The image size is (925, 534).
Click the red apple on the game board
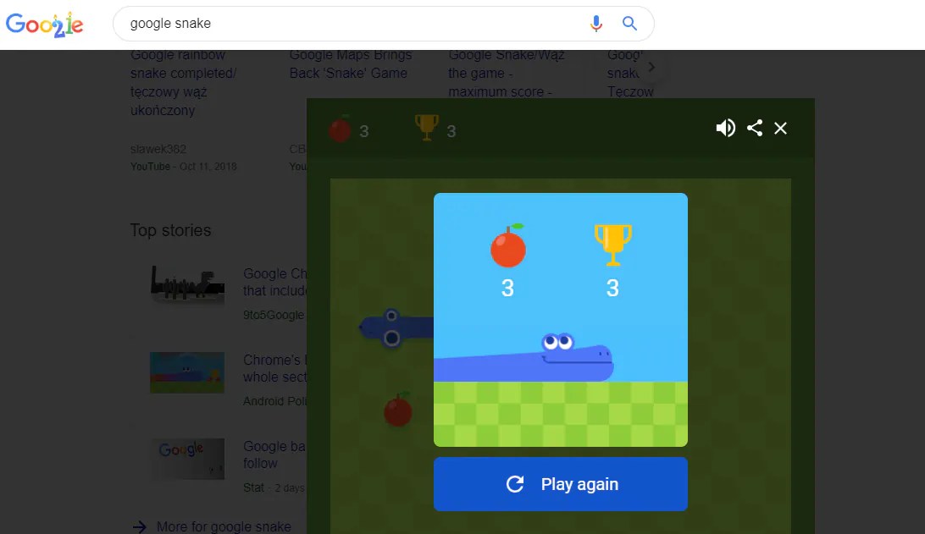click(398, 409)
